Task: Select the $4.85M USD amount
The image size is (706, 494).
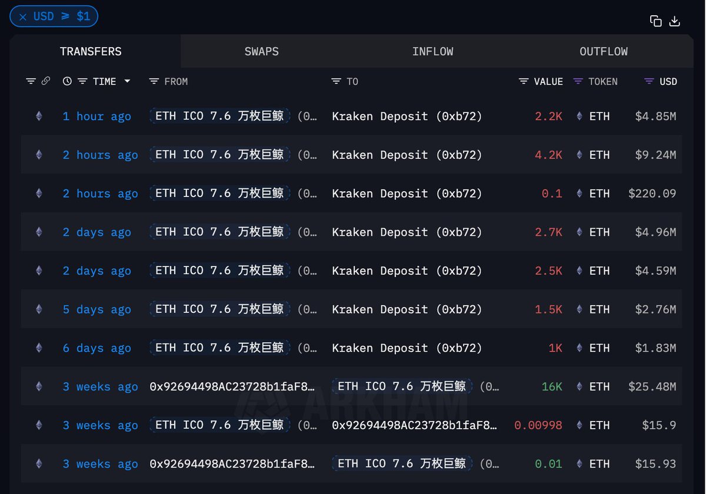Action: [x=655, y=116]
